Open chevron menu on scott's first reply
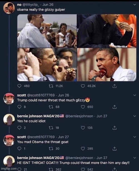This screenshot has width=139, height=171. [x=135, y=95]
